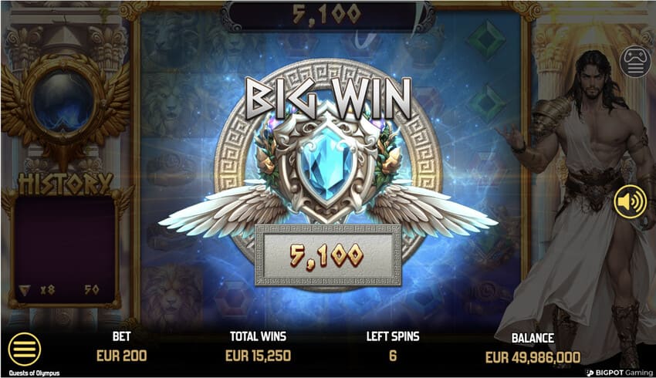Click the 5,100 win amount plaque
The image size is (656, 378).
point(327,255)
